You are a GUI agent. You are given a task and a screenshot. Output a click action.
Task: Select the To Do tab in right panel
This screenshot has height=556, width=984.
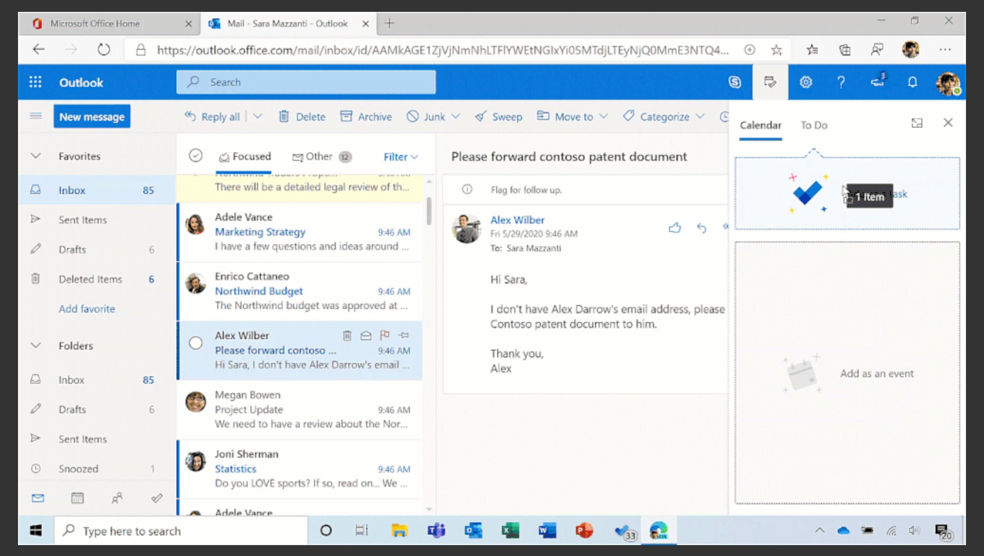pos(814,124)
